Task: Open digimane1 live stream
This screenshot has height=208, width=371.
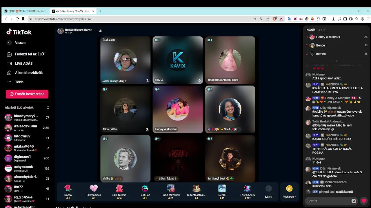Action: click(x=27, y=158)
